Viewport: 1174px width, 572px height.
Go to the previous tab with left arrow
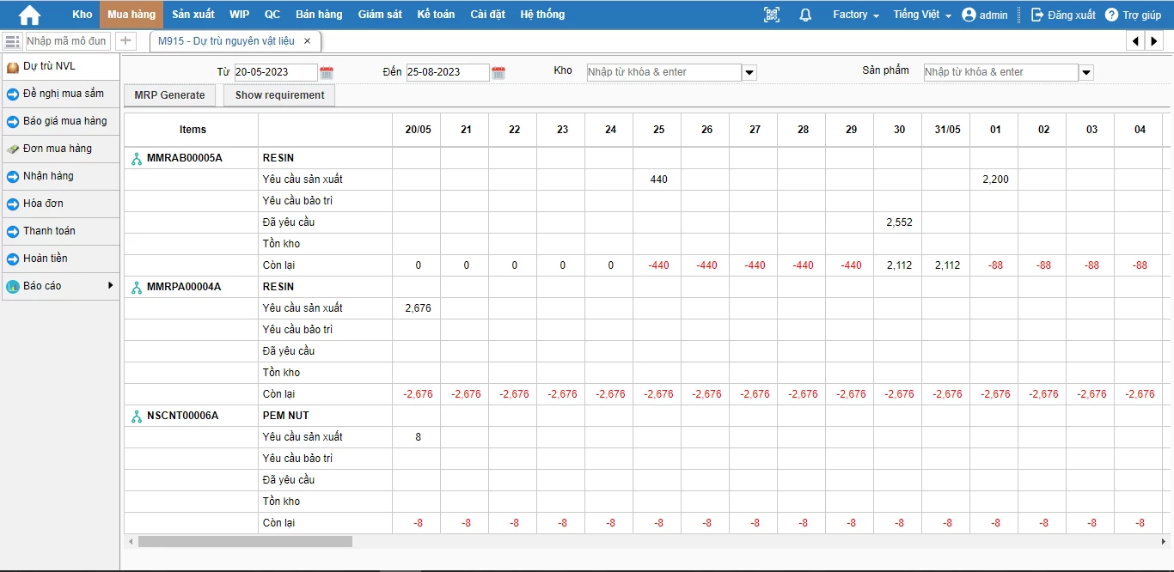point(1136,41)
